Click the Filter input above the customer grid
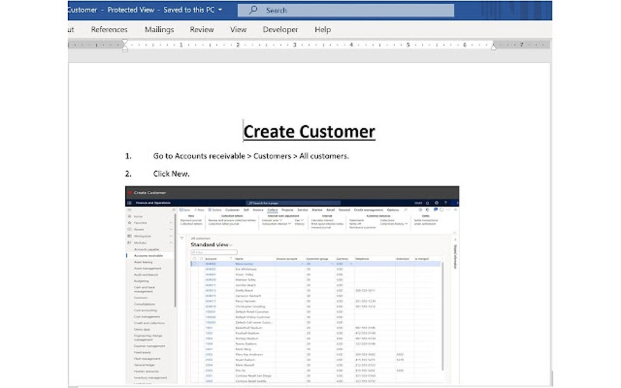 (214, 252)
